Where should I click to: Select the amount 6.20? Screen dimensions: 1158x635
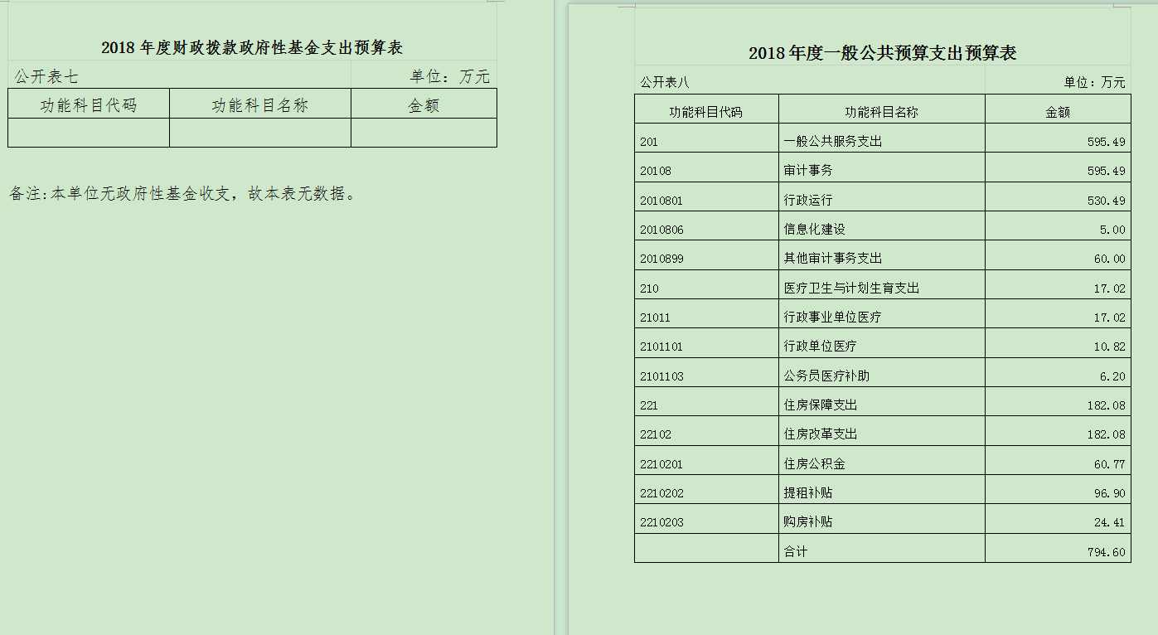tap(1113, 376)
